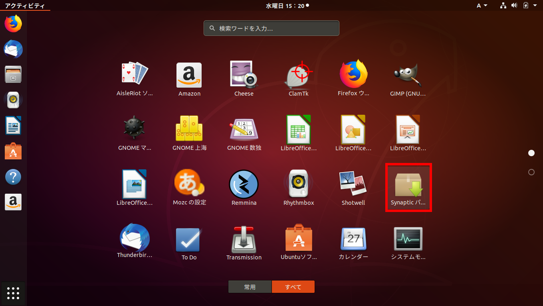Launch GNOME Mines game

pos(135,133)
